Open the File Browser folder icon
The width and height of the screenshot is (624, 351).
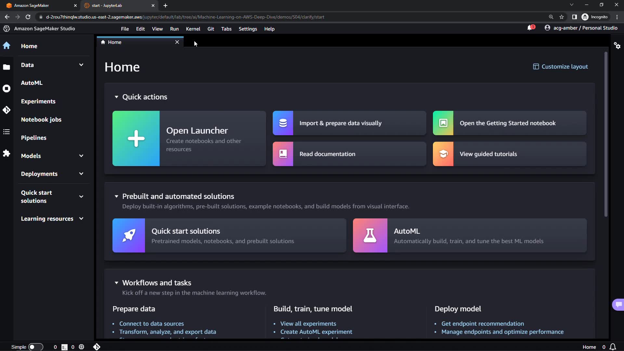click(6, 67)
